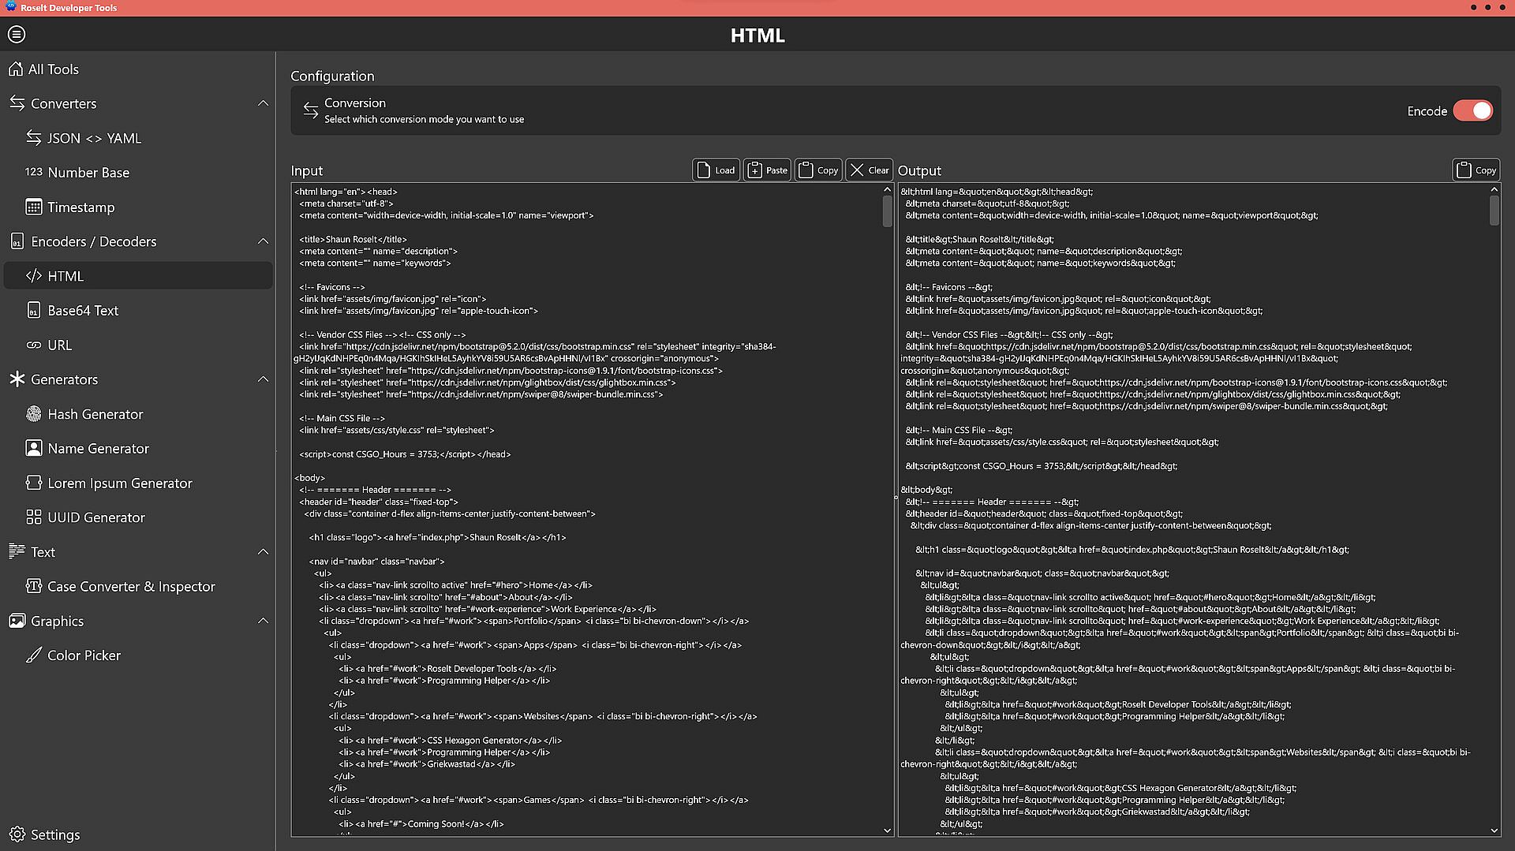Open Timestamp converter
This screenshot has height=851, width=1515.
click(x=138, y=207)
